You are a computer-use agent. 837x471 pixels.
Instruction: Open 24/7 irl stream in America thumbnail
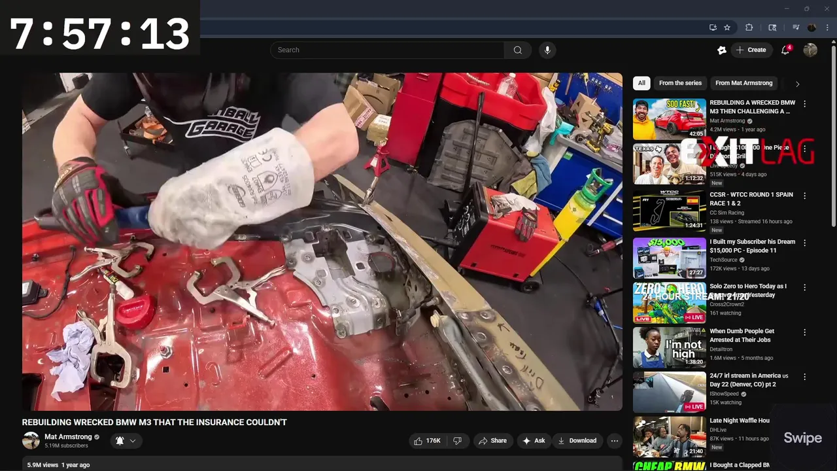pyautogui.click(x=670, y=392)
